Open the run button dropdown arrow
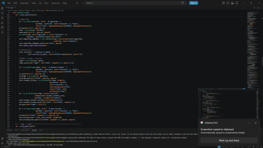 point(256,8)
